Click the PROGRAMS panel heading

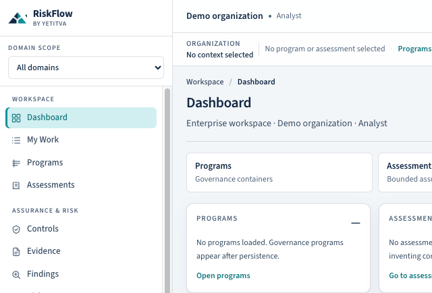click(217, 218)
